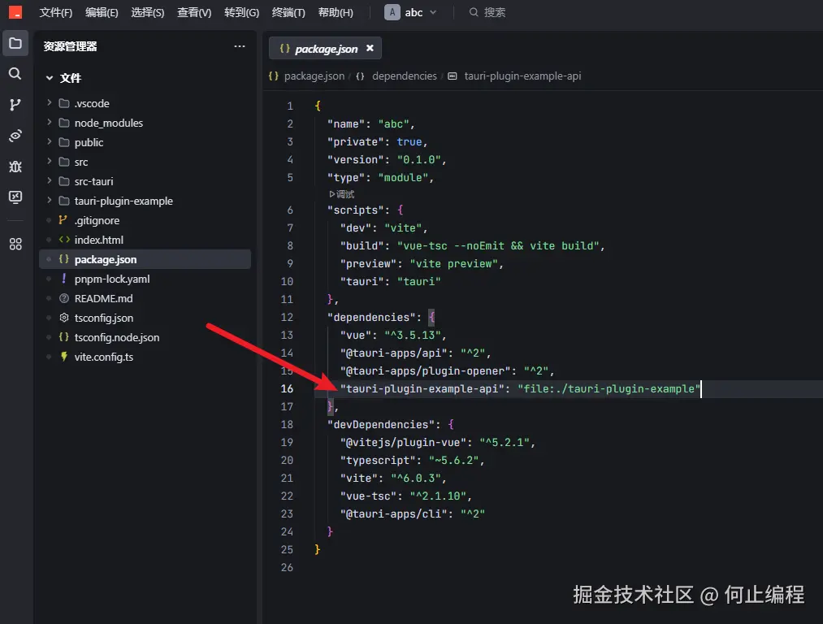Open the Extensions grid icon
823x624 pixels.
pos(15,244)
